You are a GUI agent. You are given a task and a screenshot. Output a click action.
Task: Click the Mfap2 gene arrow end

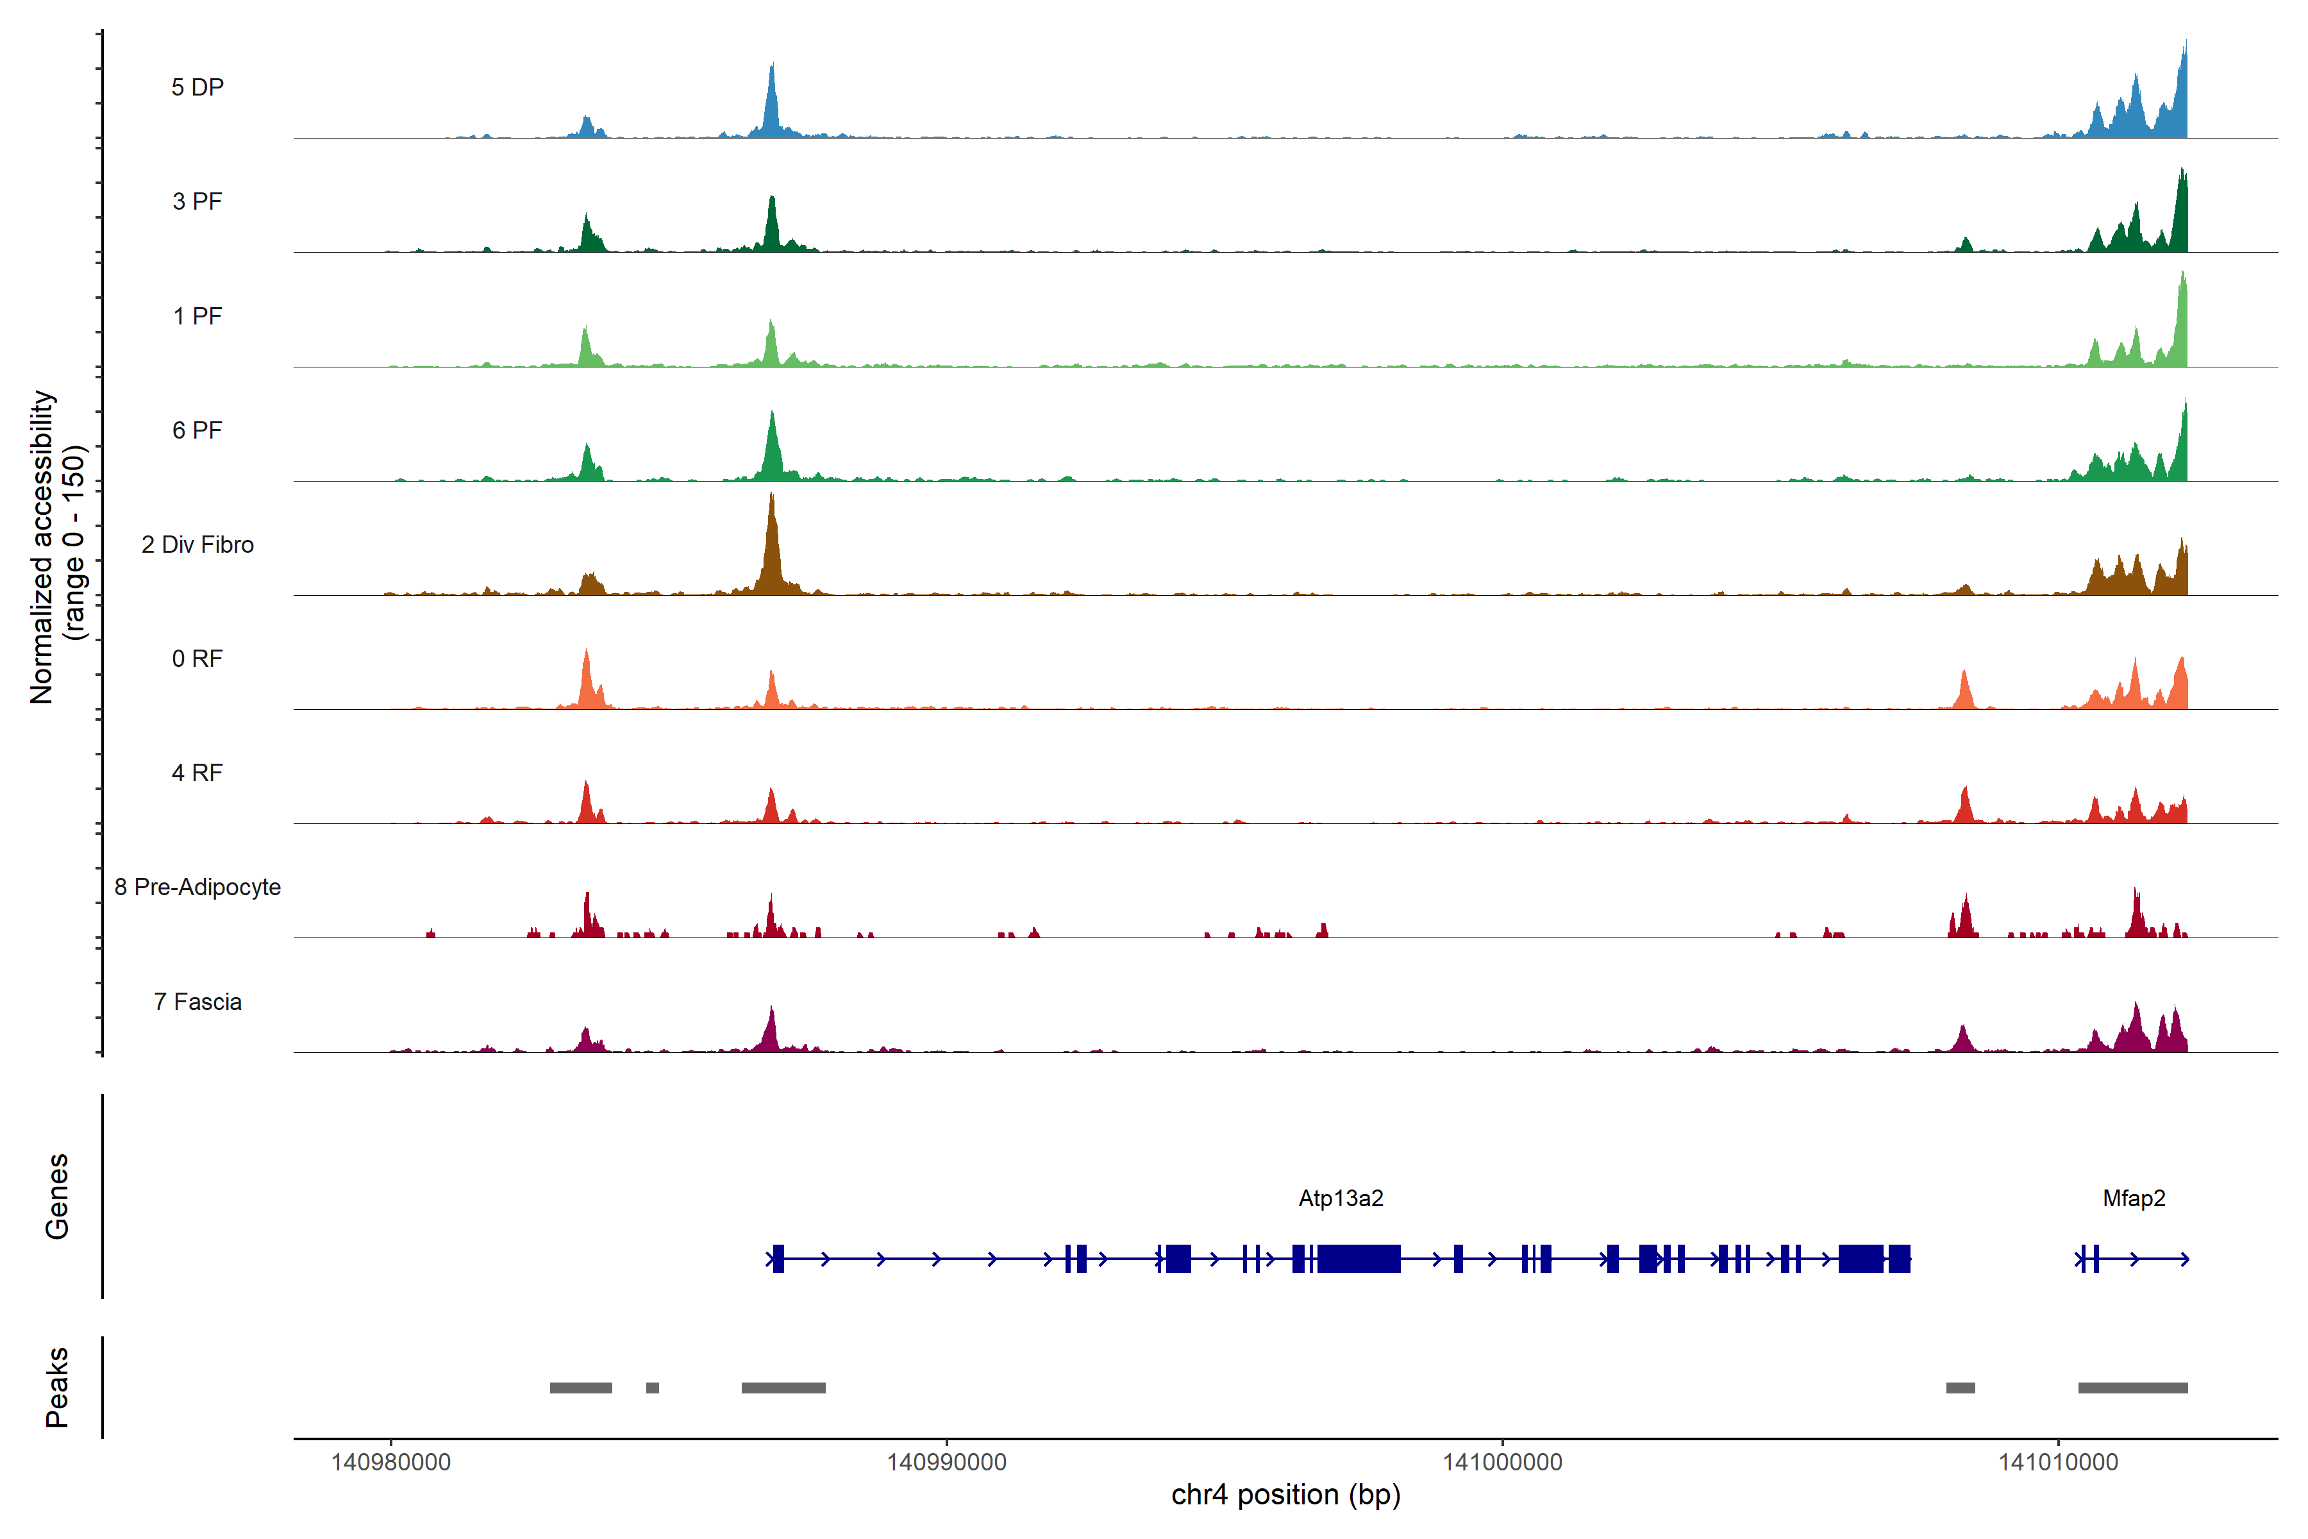[x=2184, y=1259]
